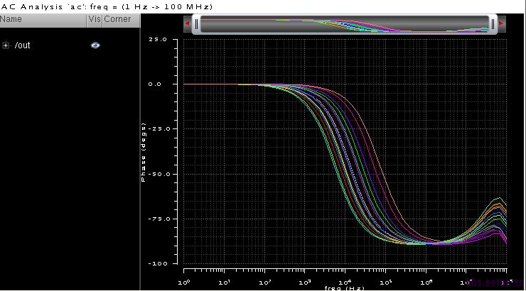Click the 10^4 x-axis tick label
The width and height of the screenshot is (526, 291).
(345, 282)
